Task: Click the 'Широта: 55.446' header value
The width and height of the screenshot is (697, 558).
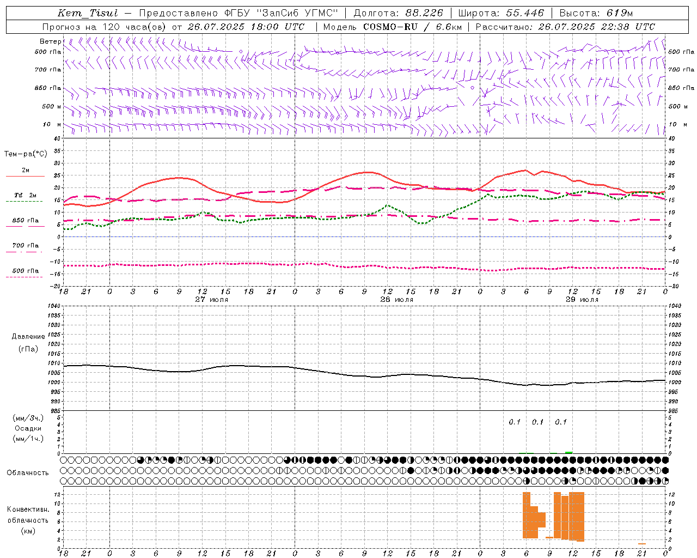Action: tap(501, 13)
